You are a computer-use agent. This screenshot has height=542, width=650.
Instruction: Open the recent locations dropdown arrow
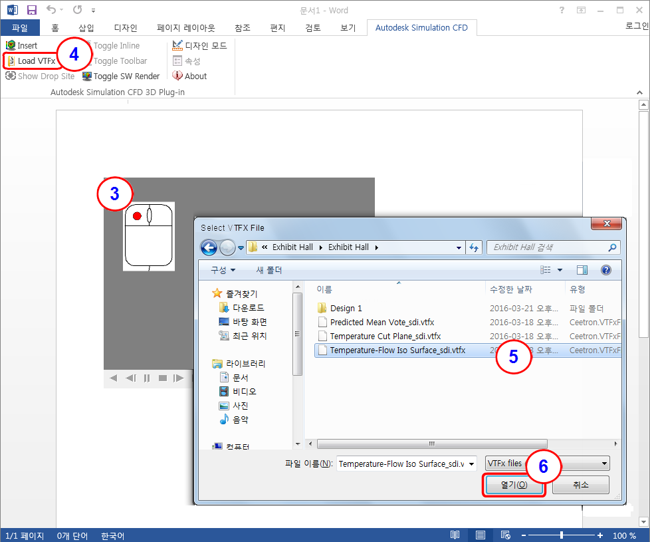point(241,248)
